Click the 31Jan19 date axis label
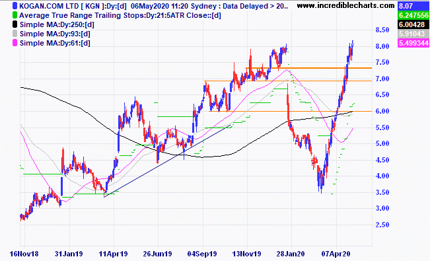The width and height of the screenshot is (430, 261). point(69,254)
